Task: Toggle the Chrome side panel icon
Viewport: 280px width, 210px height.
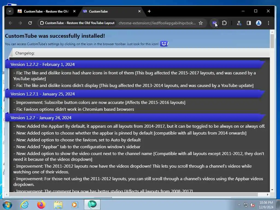Action: click(249, 23)
